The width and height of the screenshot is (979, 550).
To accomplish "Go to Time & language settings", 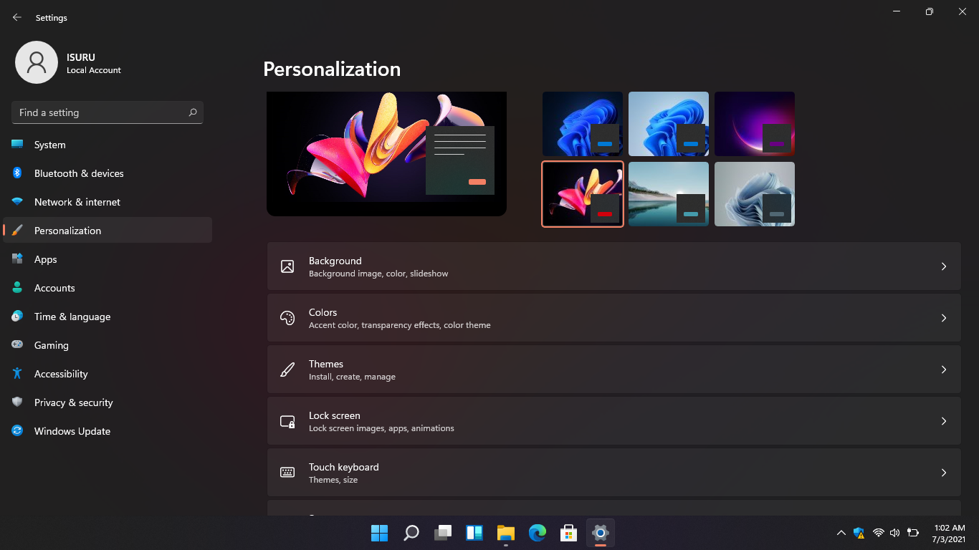I will (108, 317).
